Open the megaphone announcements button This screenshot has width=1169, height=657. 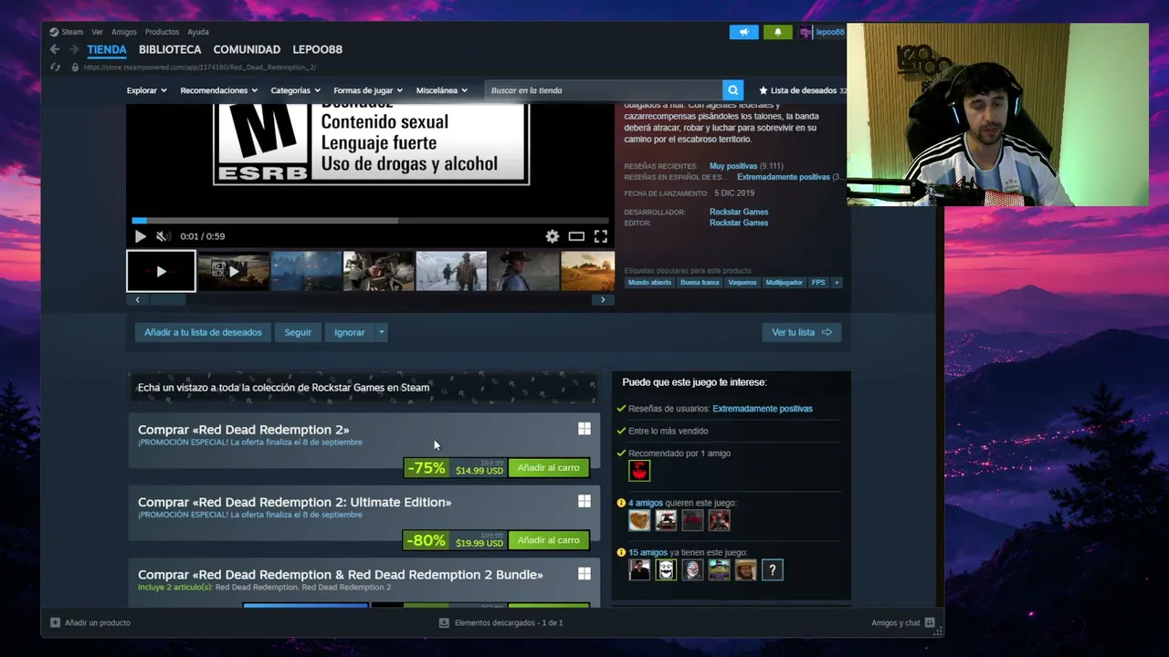tap(743, 32)
